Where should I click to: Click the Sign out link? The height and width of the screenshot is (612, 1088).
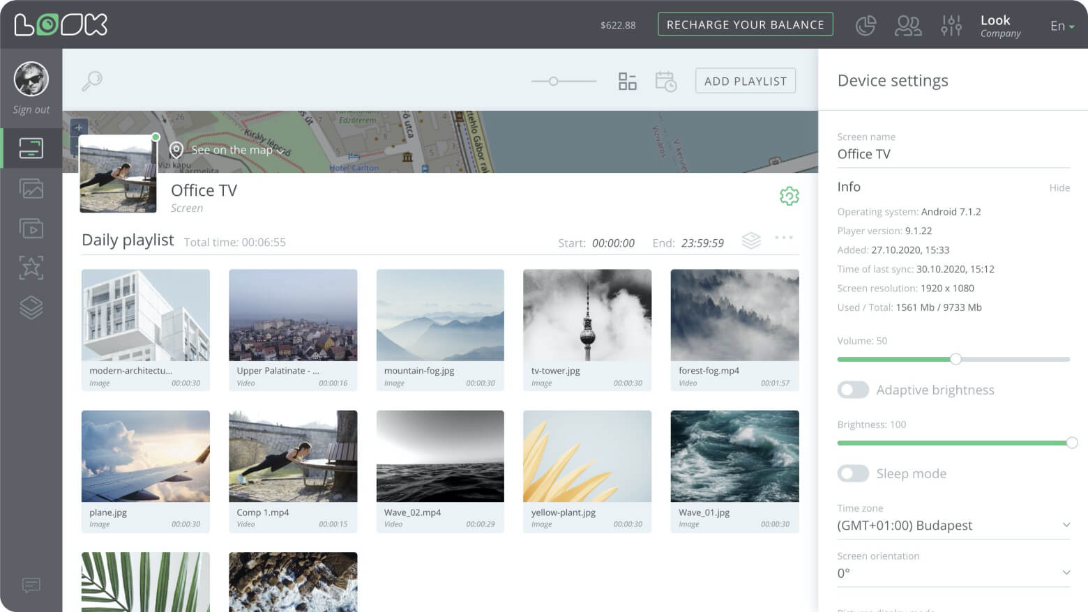point(31,109)
